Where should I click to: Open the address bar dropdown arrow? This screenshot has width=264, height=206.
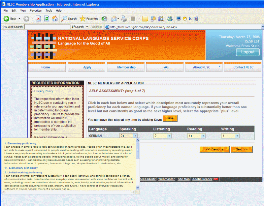pyautogui.click(x=262, y=27)
